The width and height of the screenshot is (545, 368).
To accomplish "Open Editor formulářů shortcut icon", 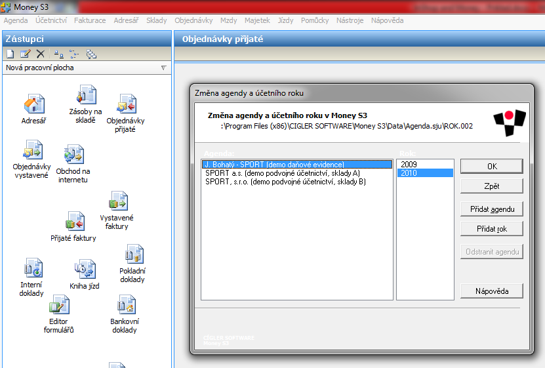I will click(x=60, y=304).
